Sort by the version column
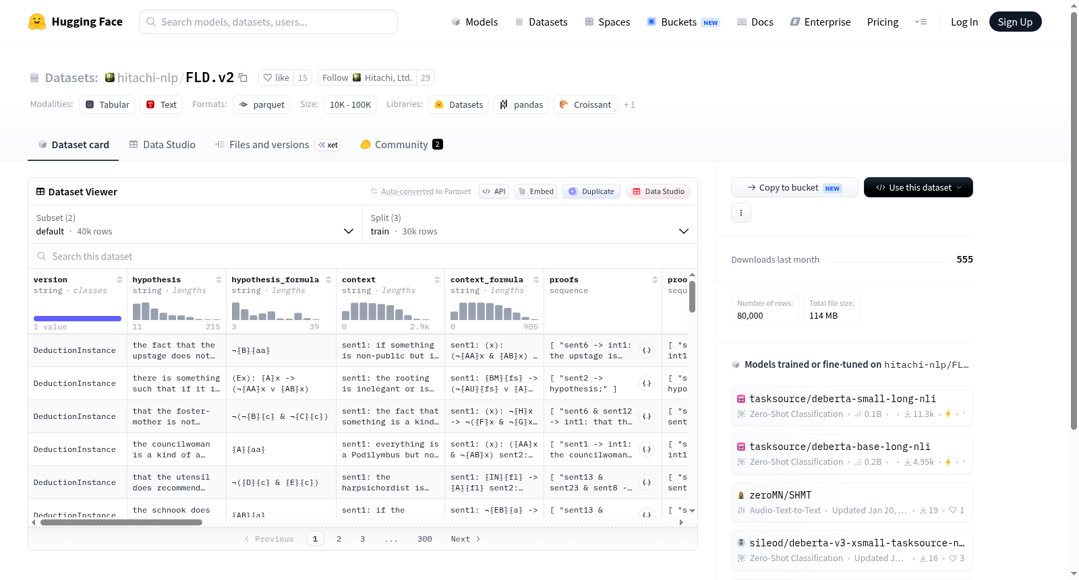The image size is (1079, 580). [119, 280]
